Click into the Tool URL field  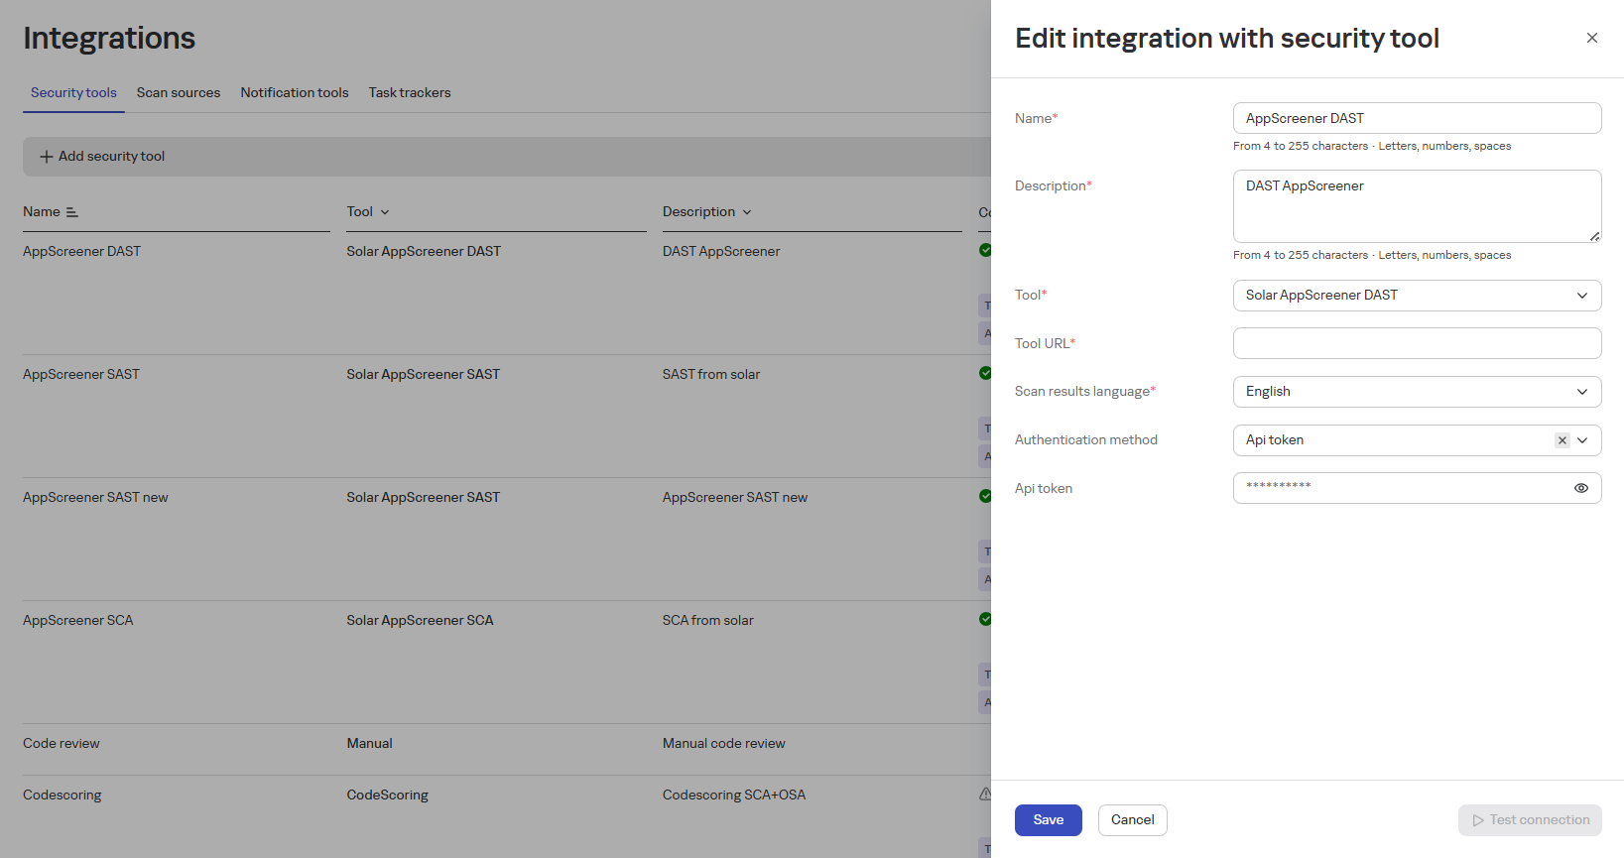(1416, 343)
